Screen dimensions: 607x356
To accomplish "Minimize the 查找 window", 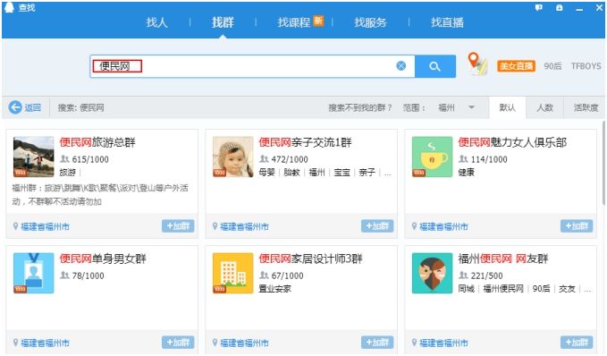I will pyautogui.click(x=579, y=9).
